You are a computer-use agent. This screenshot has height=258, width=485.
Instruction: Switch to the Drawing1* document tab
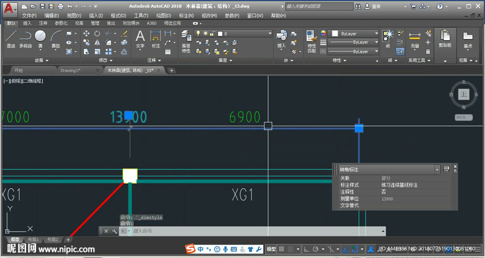[71, 70]
